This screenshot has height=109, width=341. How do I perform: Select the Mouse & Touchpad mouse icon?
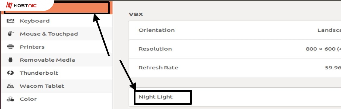click(11, 34)
